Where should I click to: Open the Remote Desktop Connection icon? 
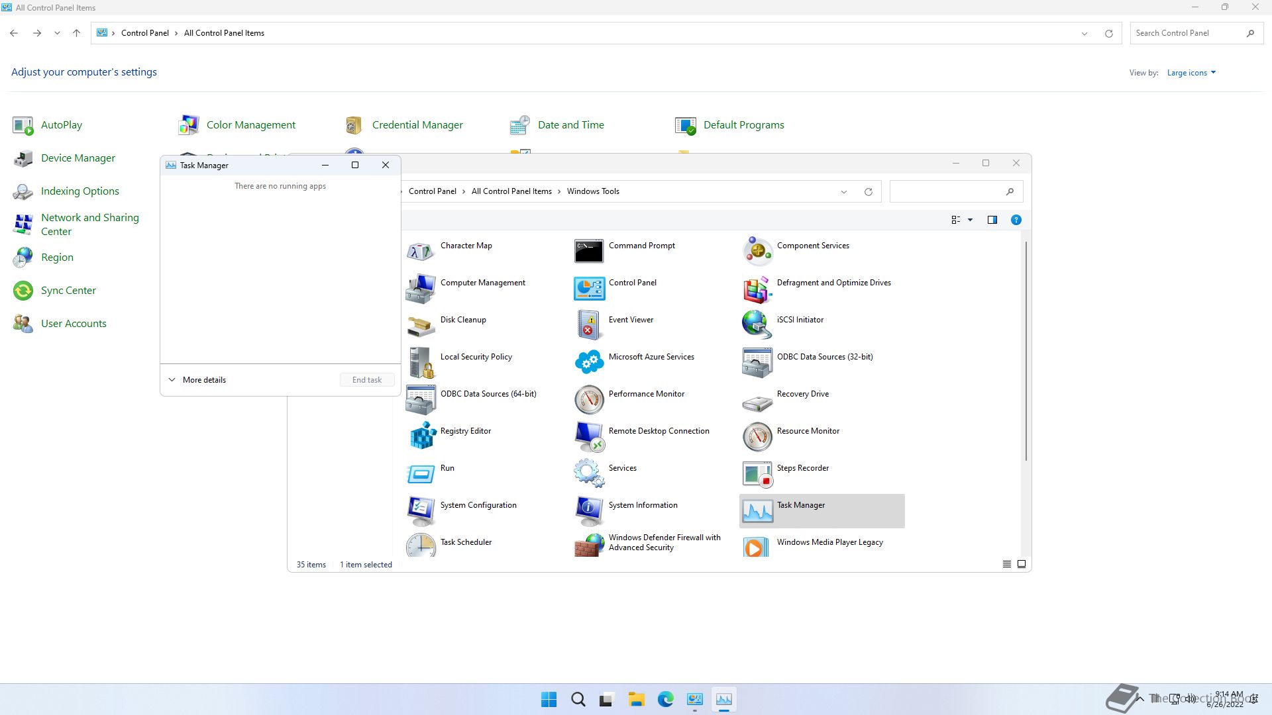point(589,436)
